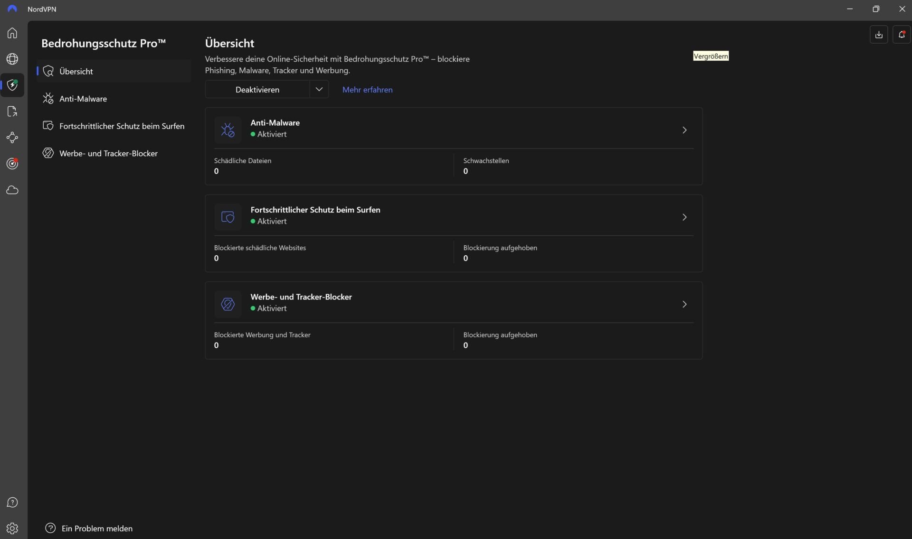Click the Werbe- und Tracker-Blocker card icon

point(228,304)
